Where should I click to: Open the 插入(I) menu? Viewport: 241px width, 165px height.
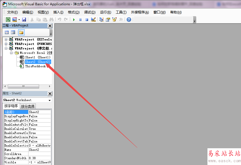point(58,12)
